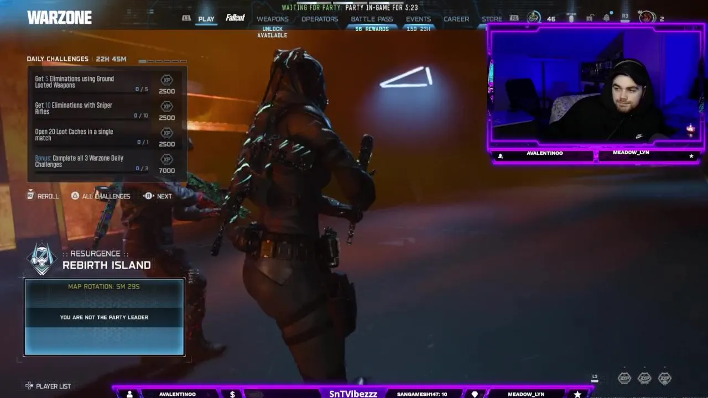The width and height of the screenshot is (708, 398).
Task: Click the person icon under webcam
Action: coord(500,156)
